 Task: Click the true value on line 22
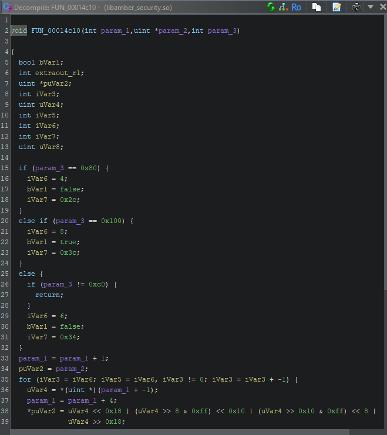point(68,242)
